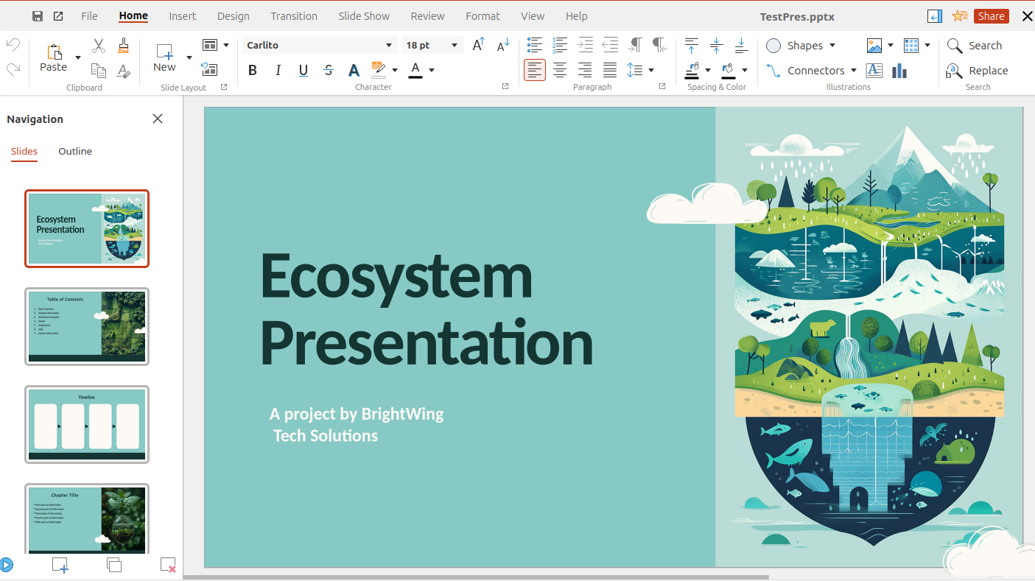Align text to top of the box

click(691, 46)
